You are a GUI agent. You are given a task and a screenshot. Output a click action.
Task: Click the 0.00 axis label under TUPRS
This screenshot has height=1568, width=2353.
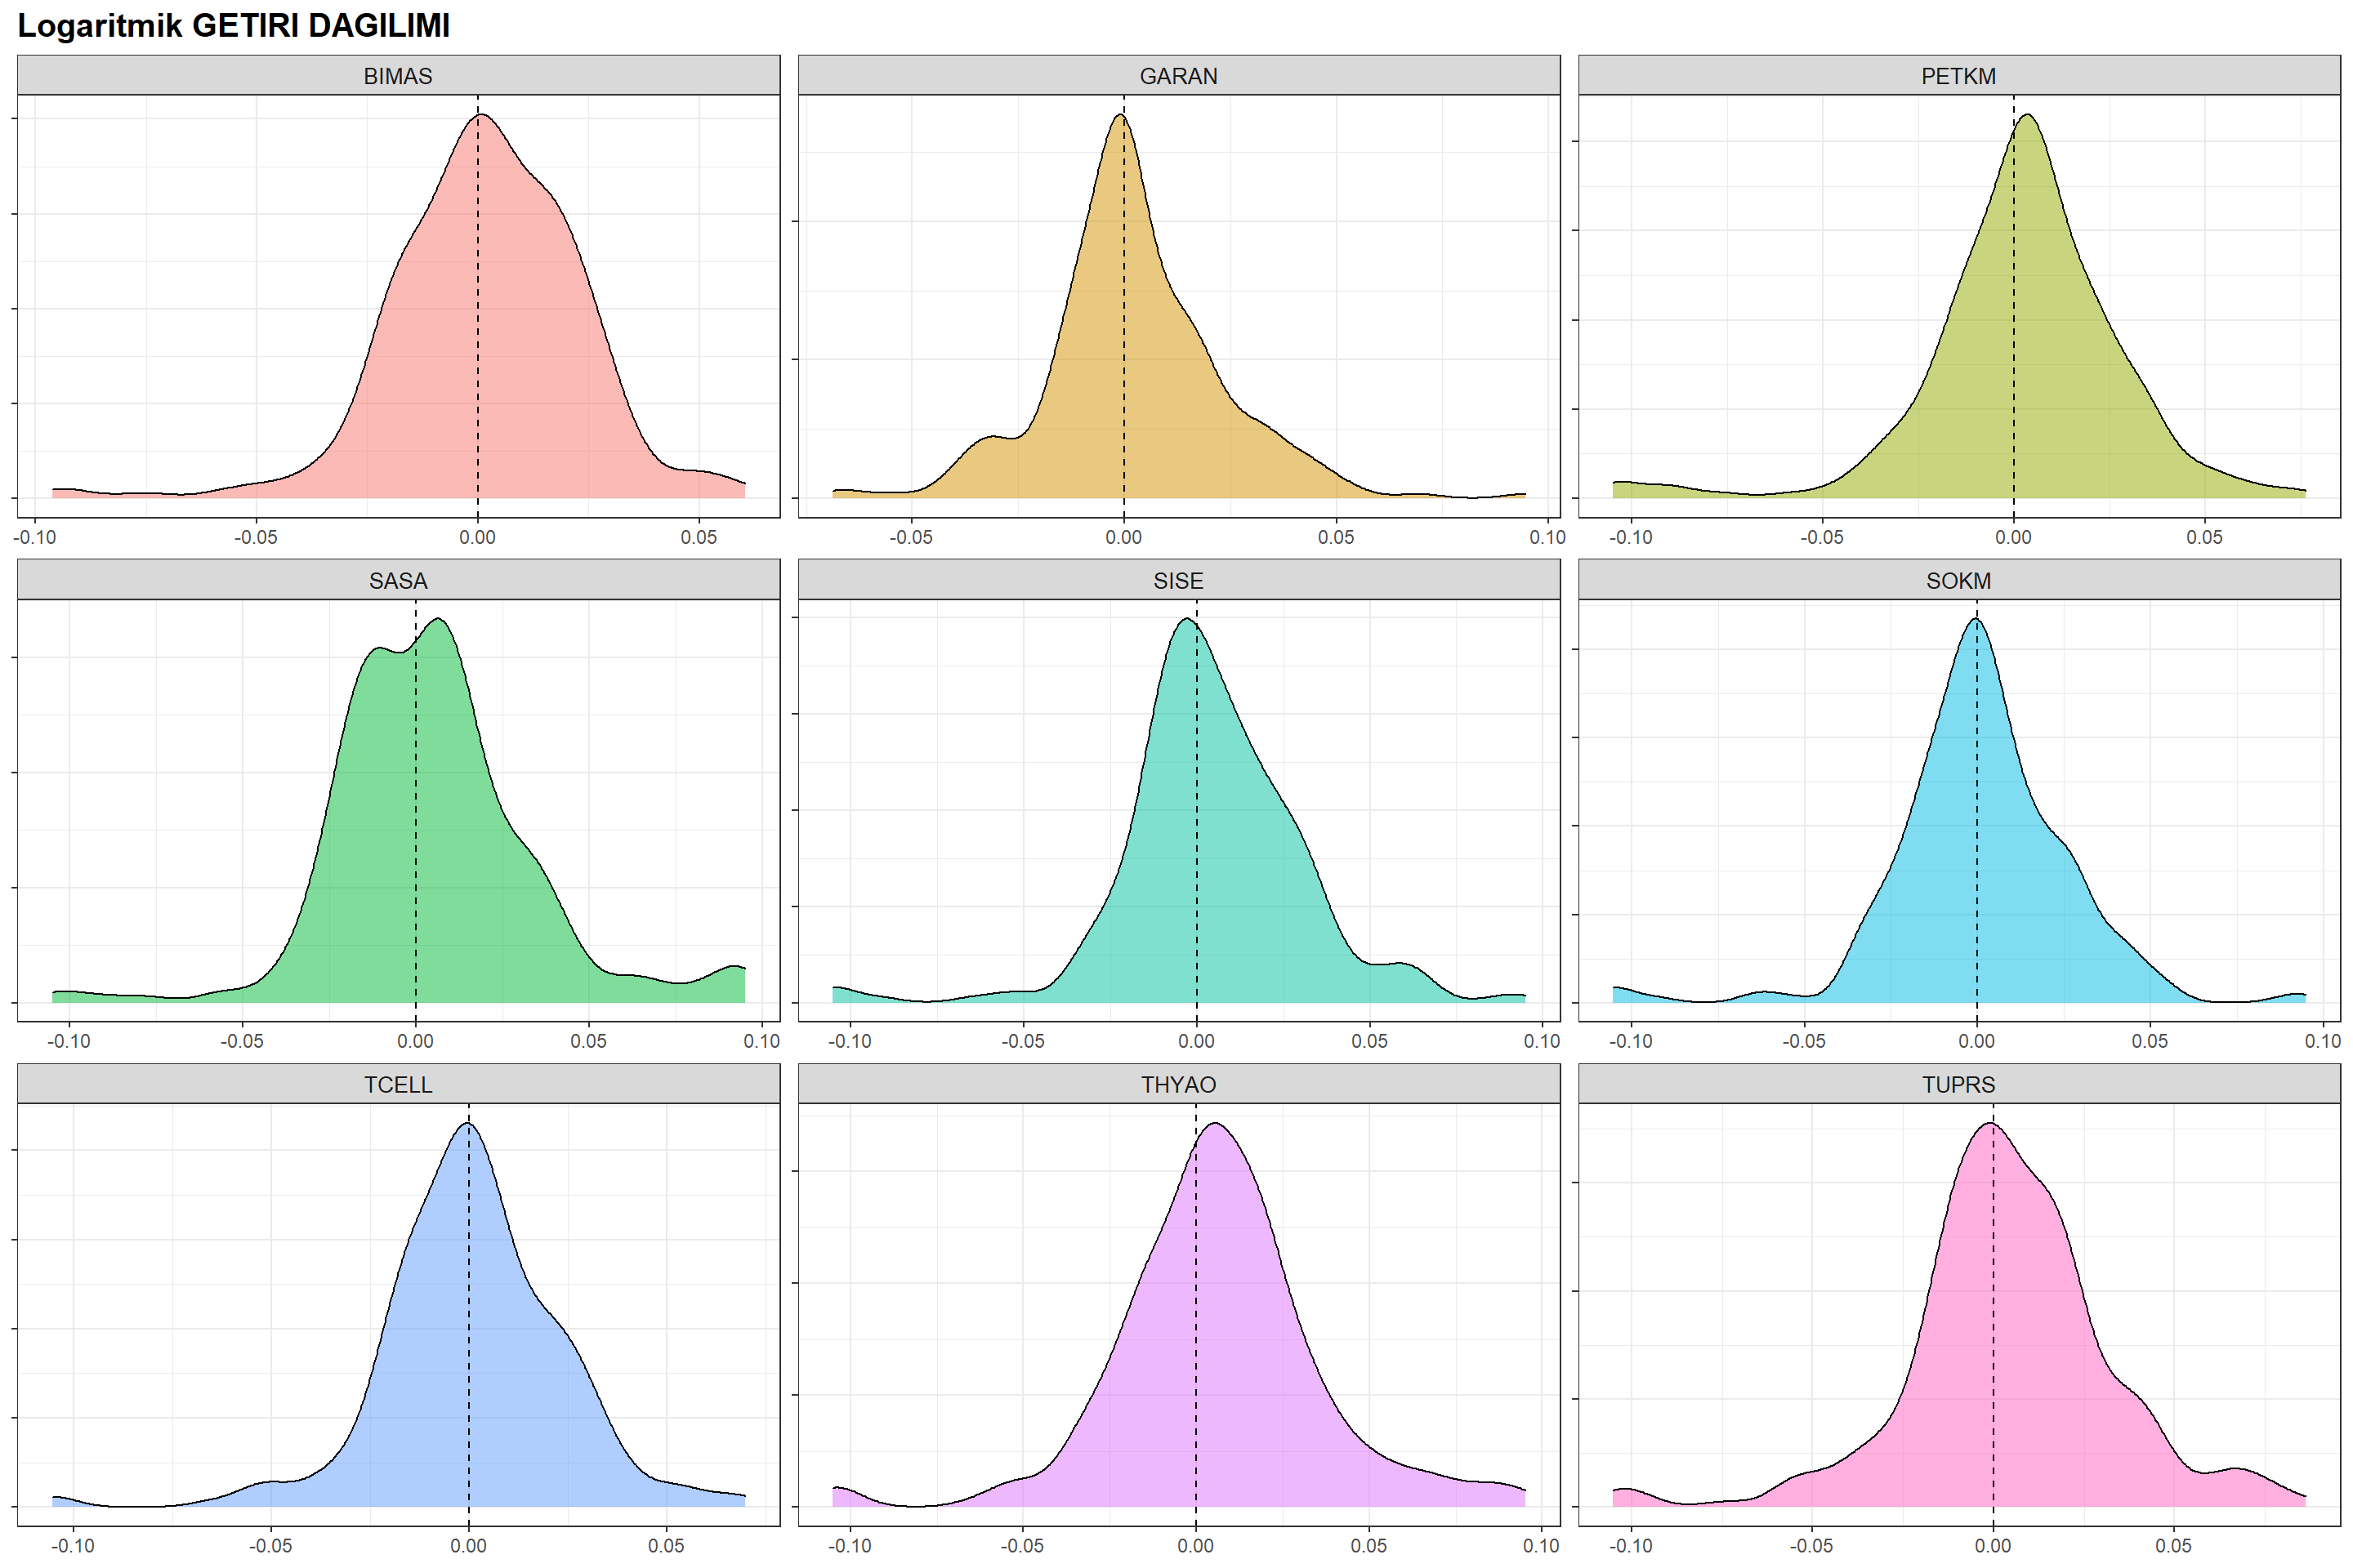tap(1993, 1545)
